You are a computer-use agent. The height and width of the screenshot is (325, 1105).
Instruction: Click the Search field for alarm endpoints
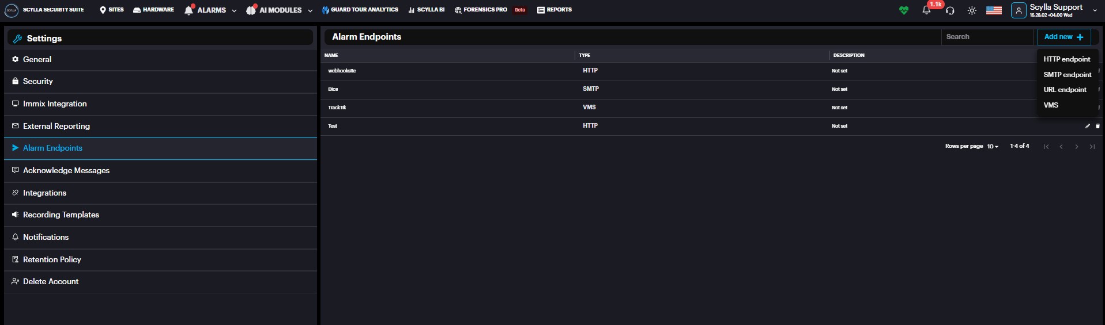coord(987,37)
